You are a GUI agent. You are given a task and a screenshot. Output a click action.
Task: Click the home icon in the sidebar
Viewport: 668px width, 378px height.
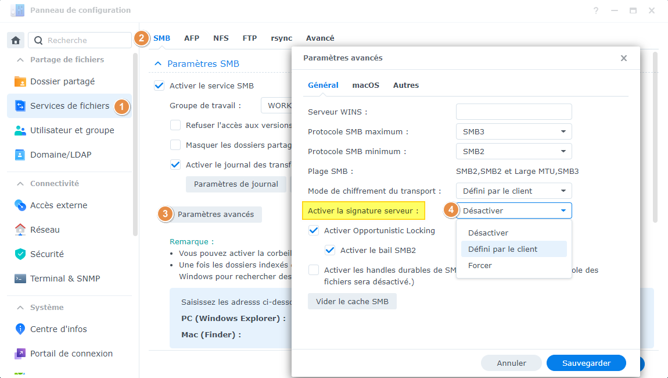[x=16, y=40]
